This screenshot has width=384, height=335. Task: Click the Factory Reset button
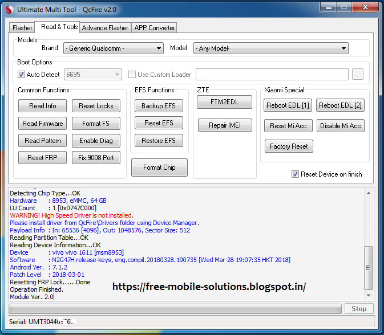(x=289, y=146)
